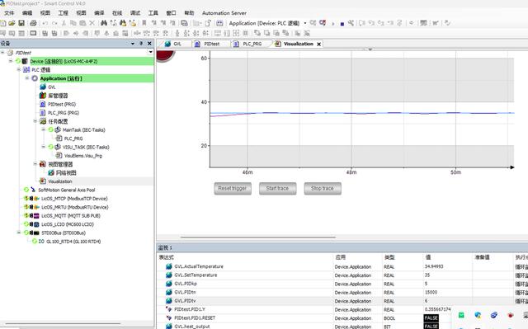The image size is (528, 329).
Task: Click the value 15000 of GVL.PIDtn
Action: click(x=431, y=293)
